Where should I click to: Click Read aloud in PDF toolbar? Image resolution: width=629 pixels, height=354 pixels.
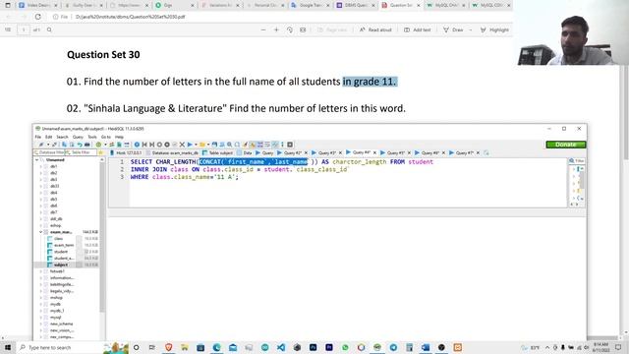(x=375, y=29)
